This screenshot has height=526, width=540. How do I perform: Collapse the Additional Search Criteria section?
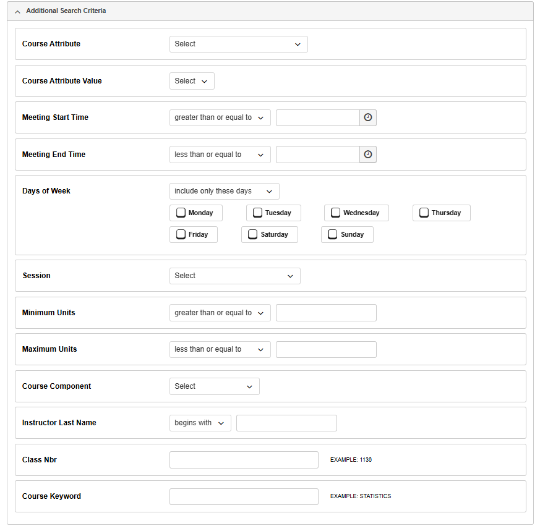click(x=17, y=11)
